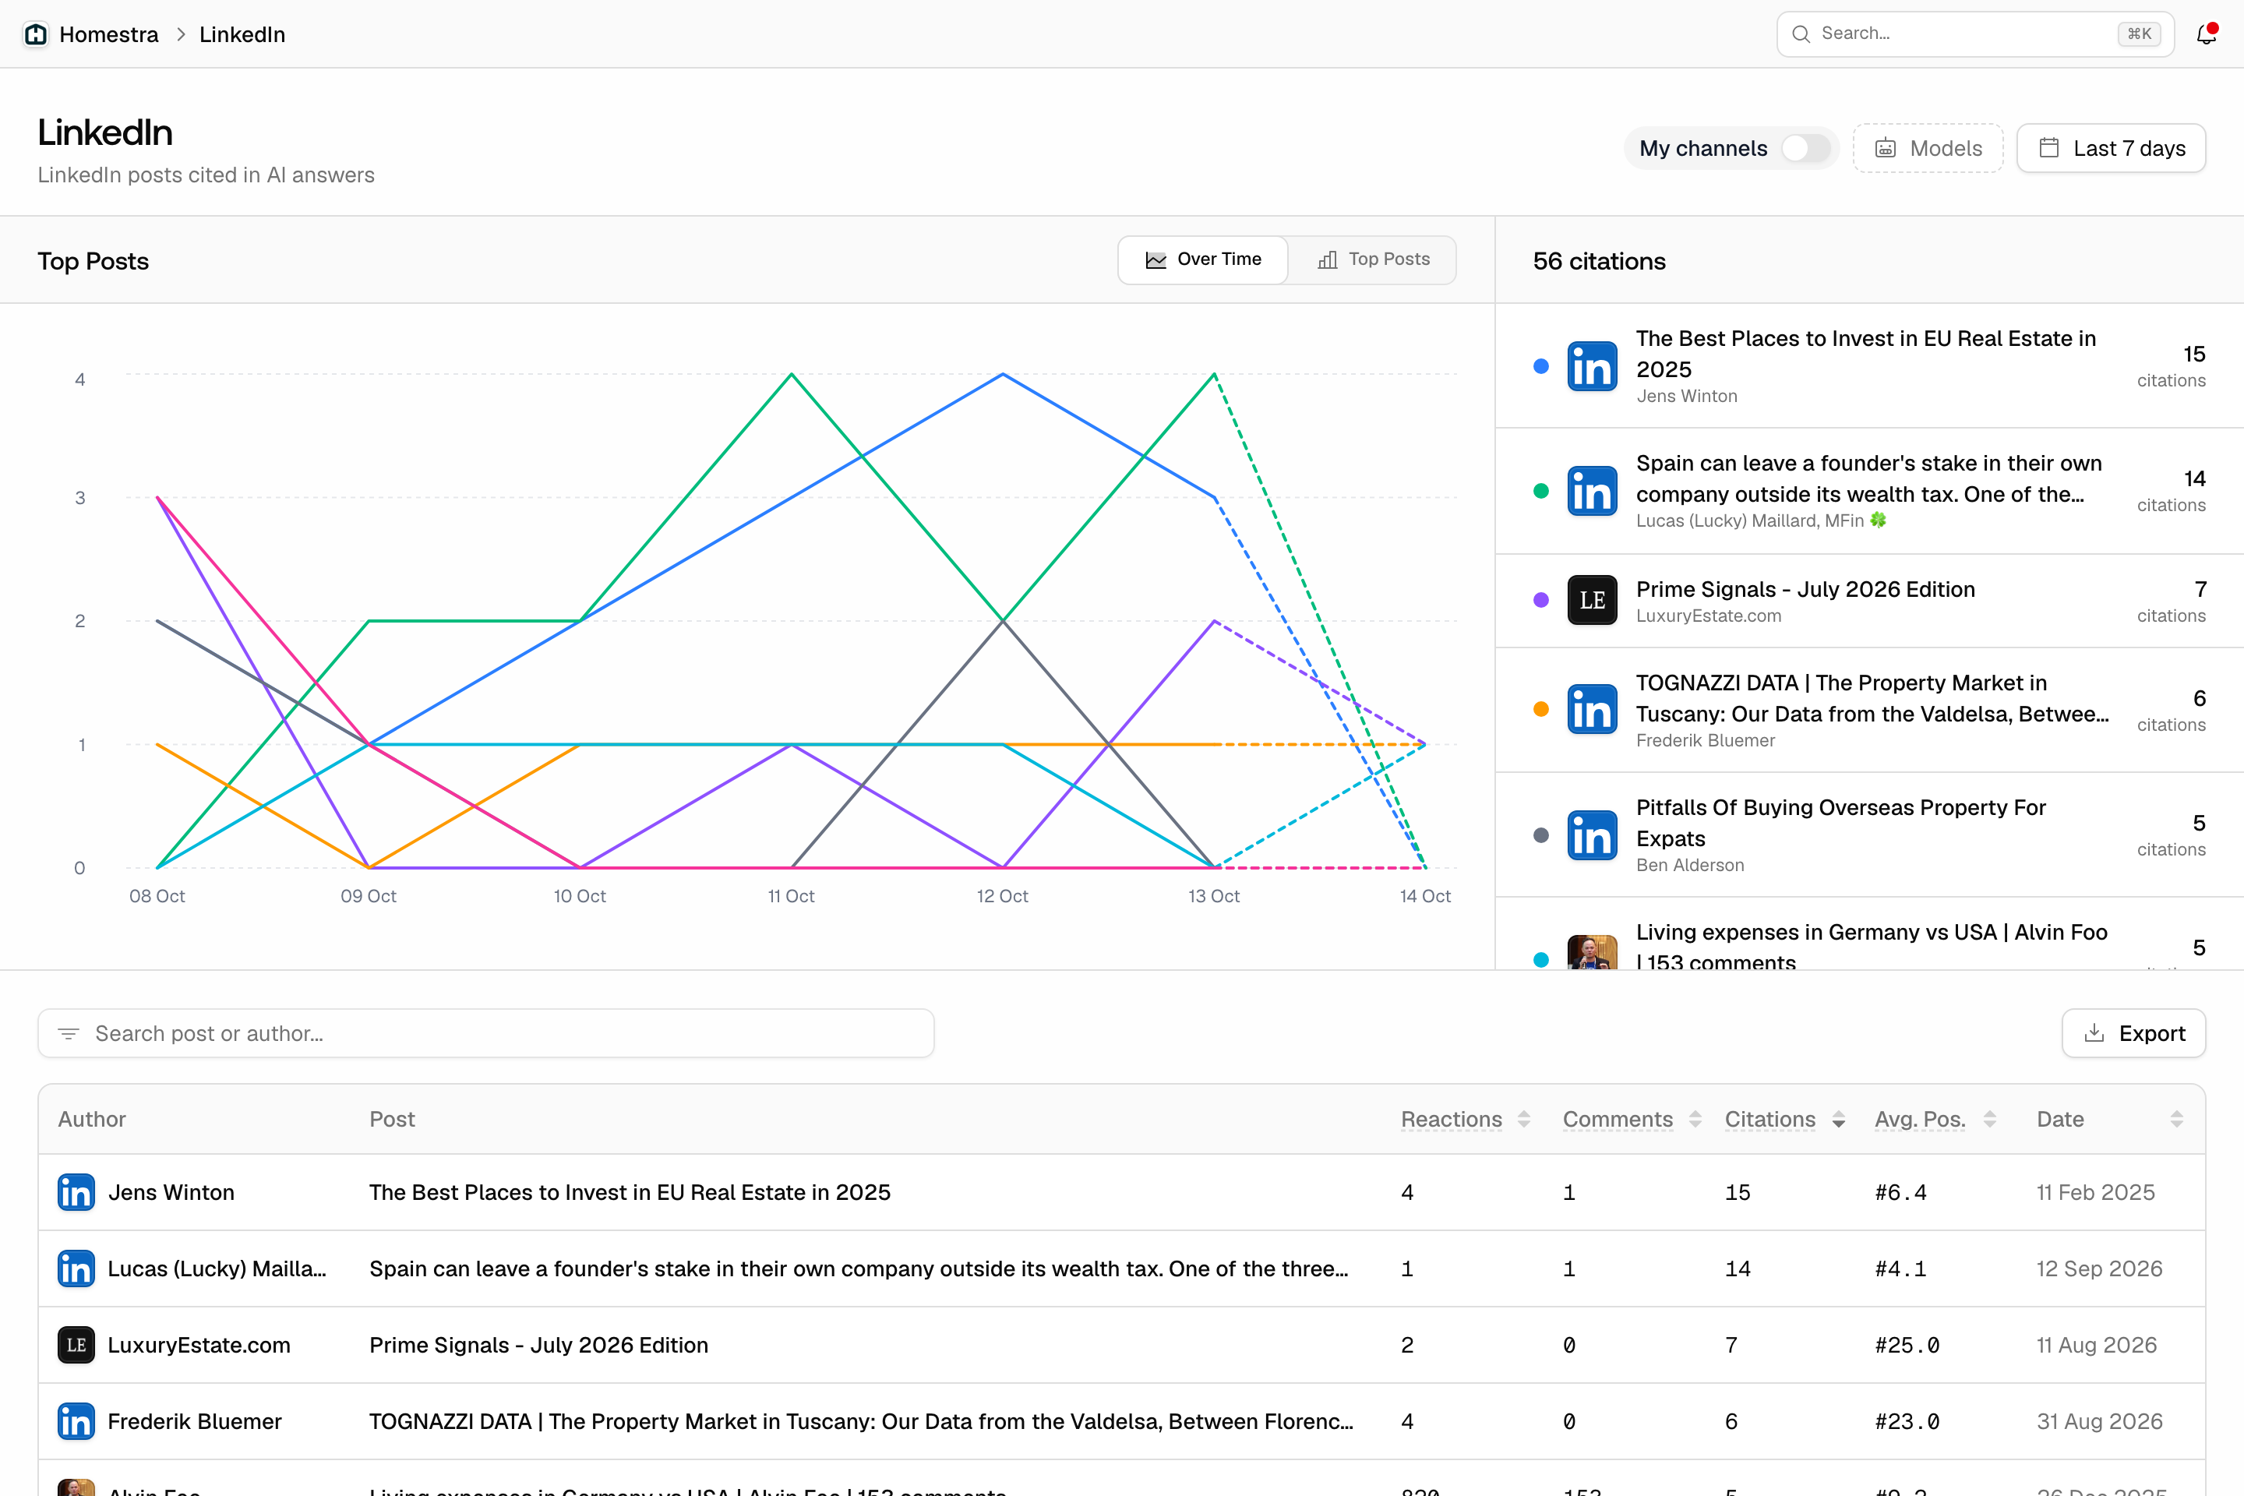Click the LE logo beside Prime Signals citation

pos(1593,600)
